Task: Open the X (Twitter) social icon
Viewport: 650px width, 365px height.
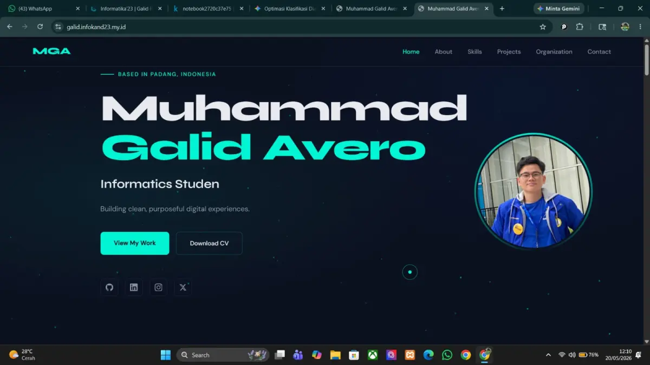Action: coord(183,287)
